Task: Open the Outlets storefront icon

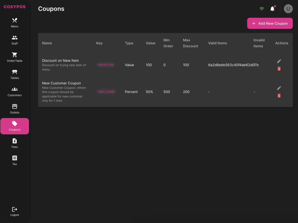Action: [x=15, y=106]
